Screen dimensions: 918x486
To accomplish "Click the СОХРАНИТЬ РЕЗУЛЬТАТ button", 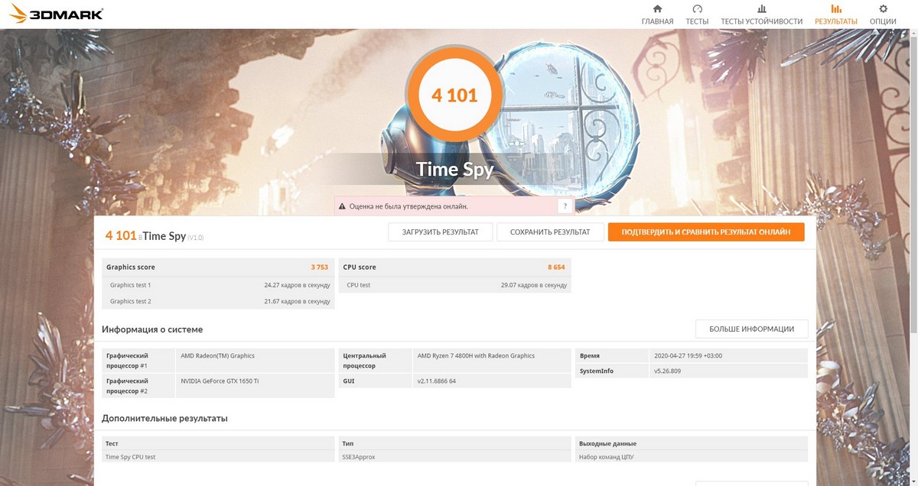I will (x=550, y=232).
